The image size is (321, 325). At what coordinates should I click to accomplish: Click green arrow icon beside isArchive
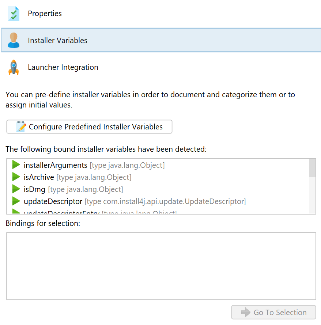16,177
